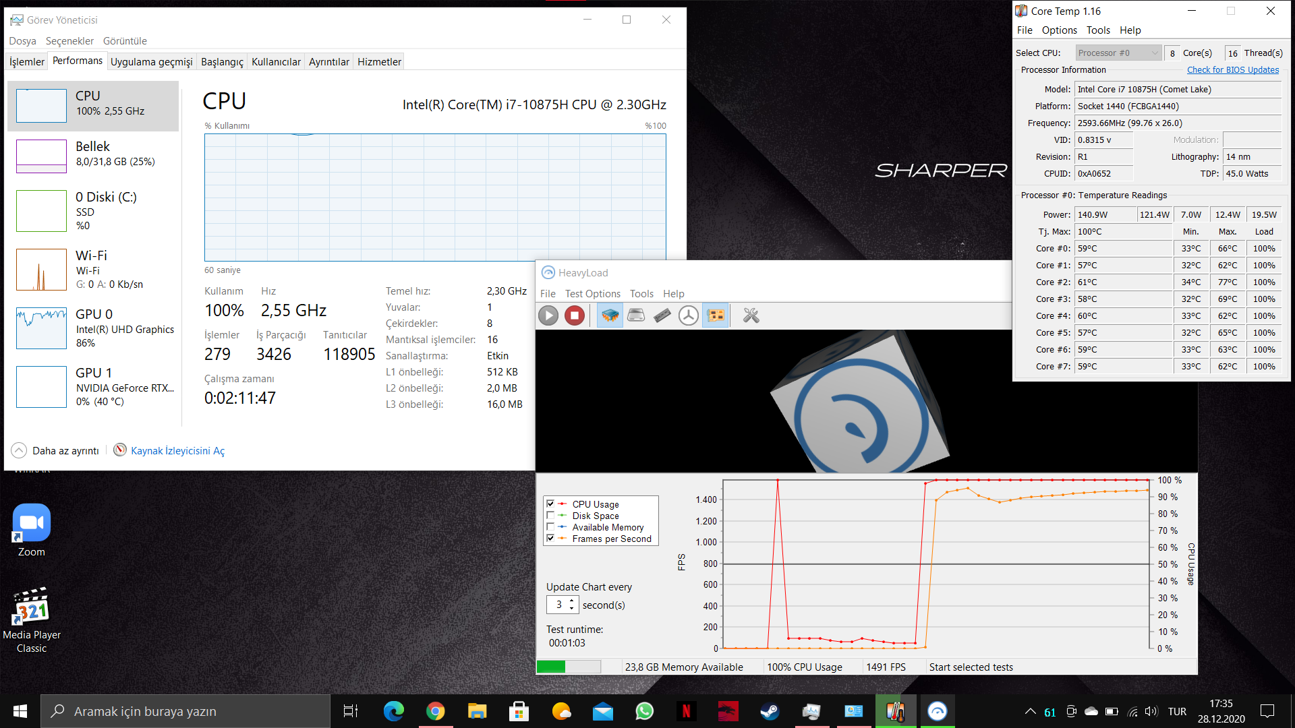The height and width of the screenshot is (728, 1295).
Task: Stop the running stress test
Action: (575, 315)
